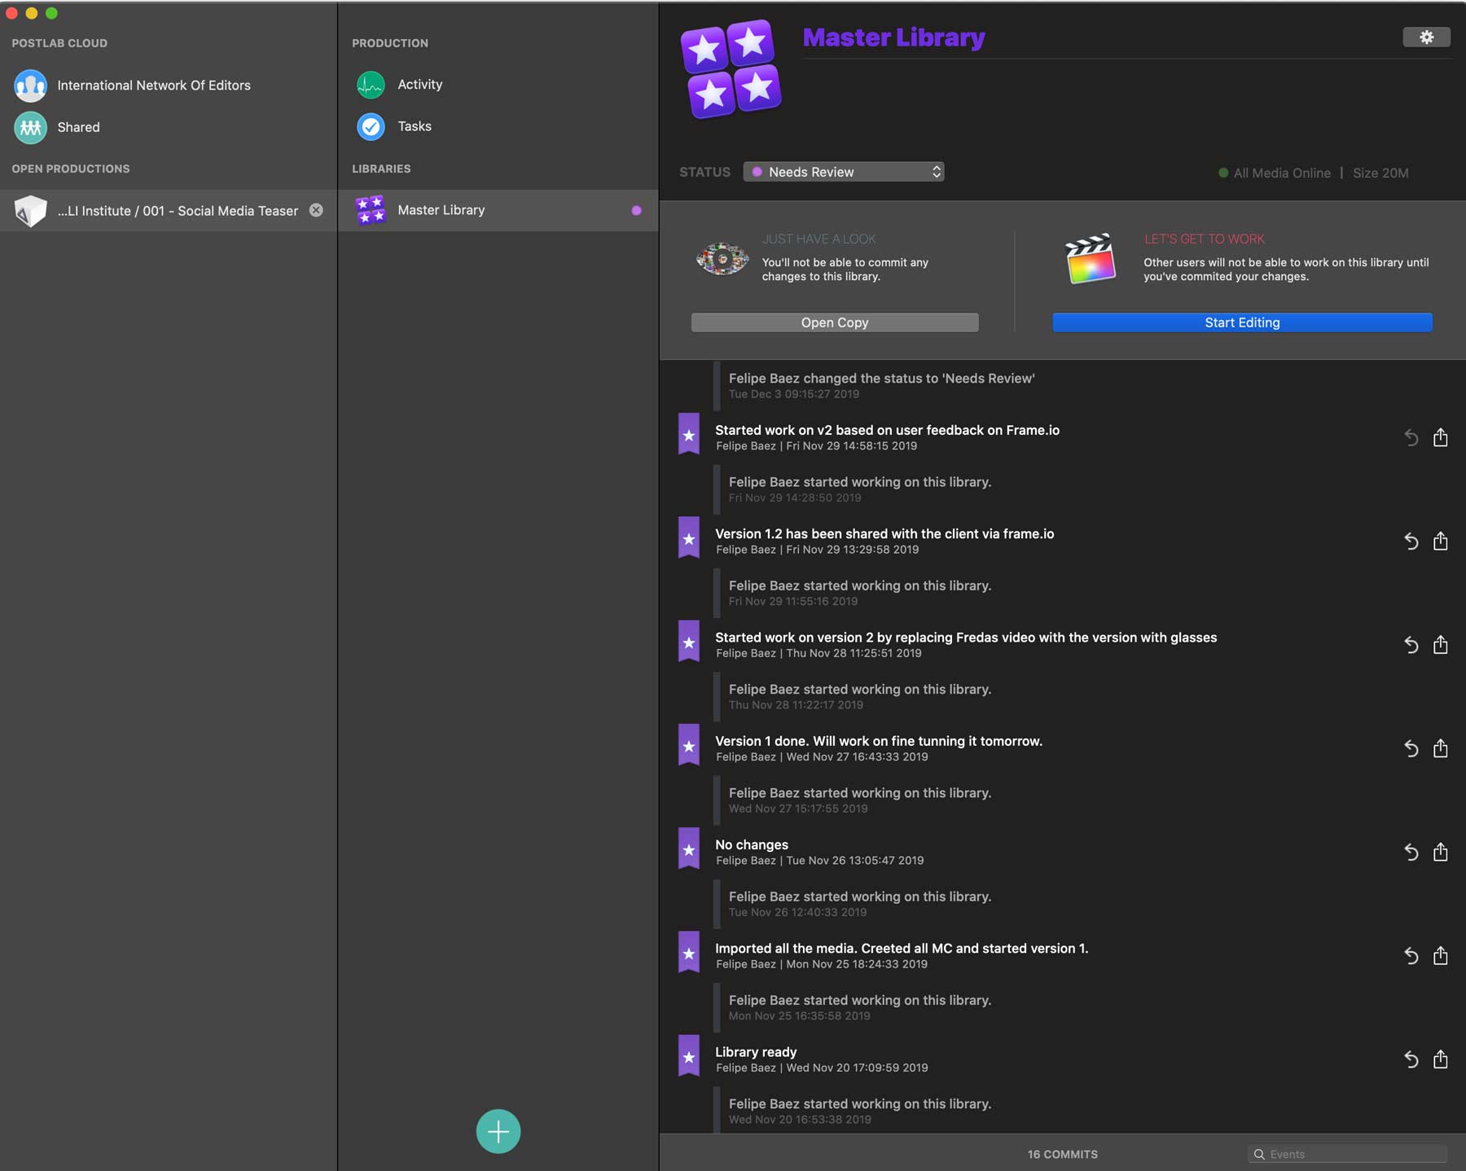Revert to 'Imported all the media' commit

pyautogui.click(x=1411, y=955)
